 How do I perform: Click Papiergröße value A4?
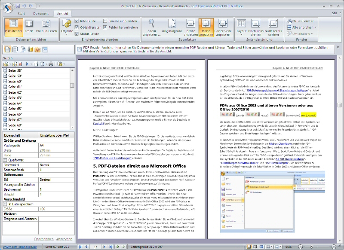click(56, 146)
